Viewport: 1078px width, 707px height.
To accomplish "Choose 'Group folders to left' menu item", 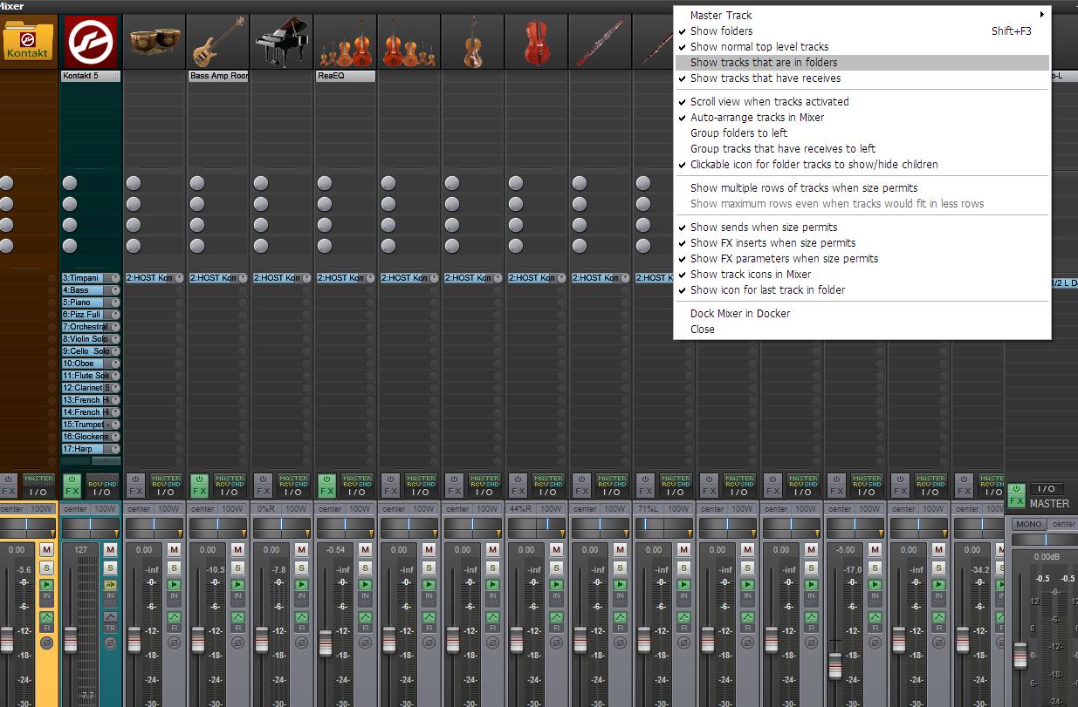I will pyautogui.click(x=738, y=133).
